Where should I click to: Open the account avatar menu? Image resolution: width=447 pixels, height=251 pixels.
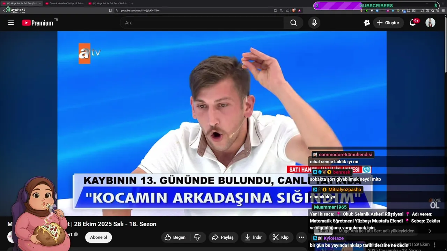[x=430, y=23]
